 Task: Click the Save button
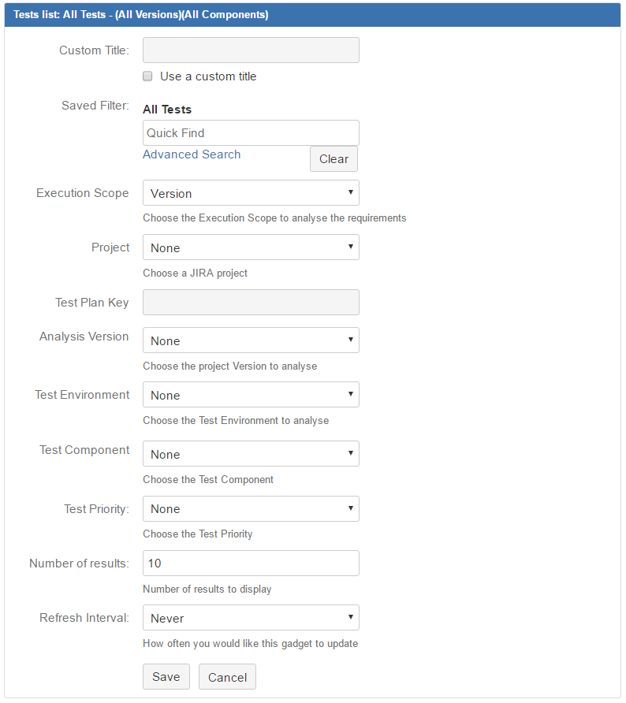(166, 676)
